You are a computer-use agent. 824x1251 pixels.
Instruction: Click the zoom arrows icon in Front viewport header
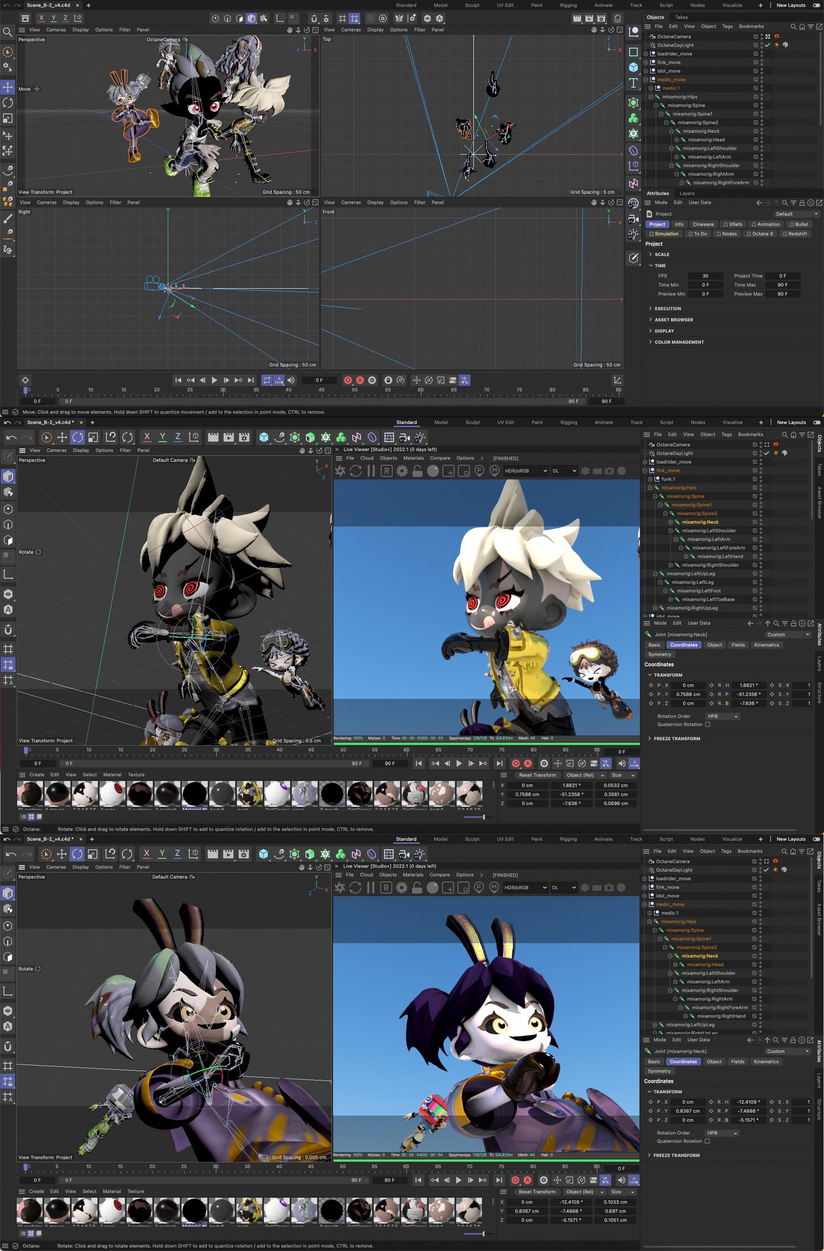602,202
